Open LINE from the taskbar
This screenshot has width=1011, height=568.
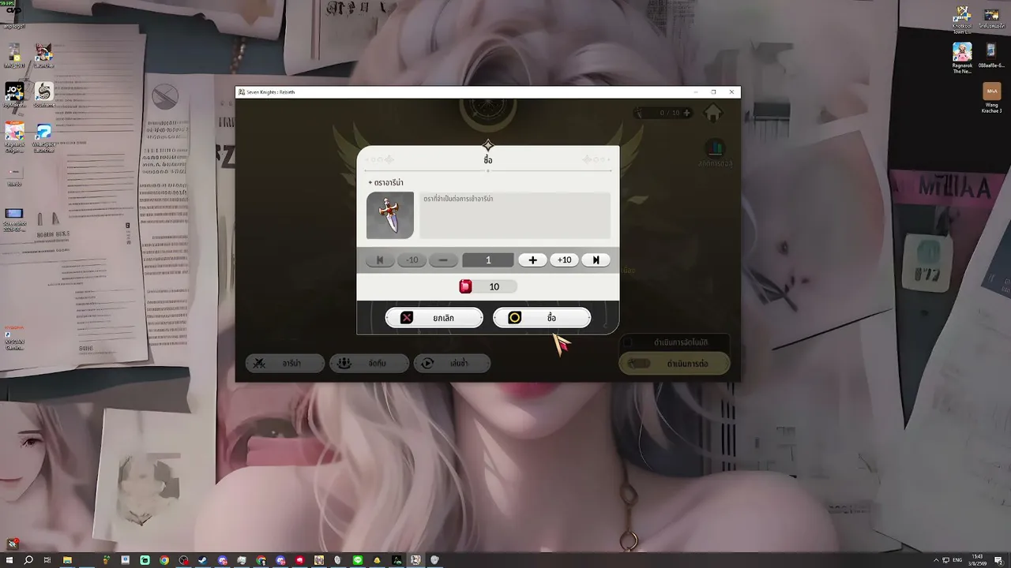(358, 560)
